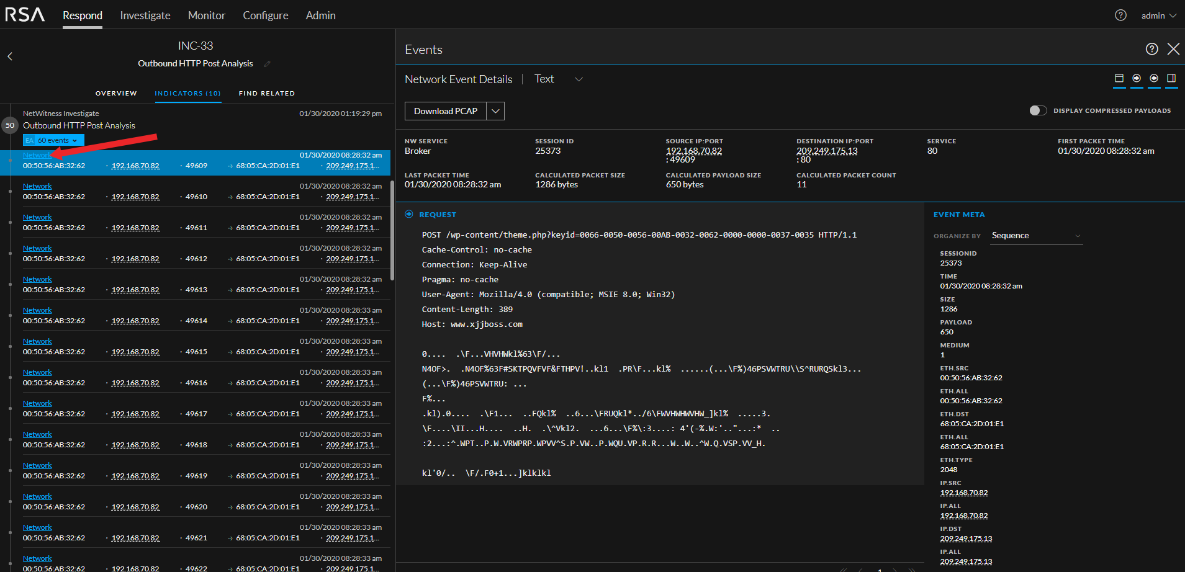Enable Display Compressed Payloads switch

pos(1038,110)
